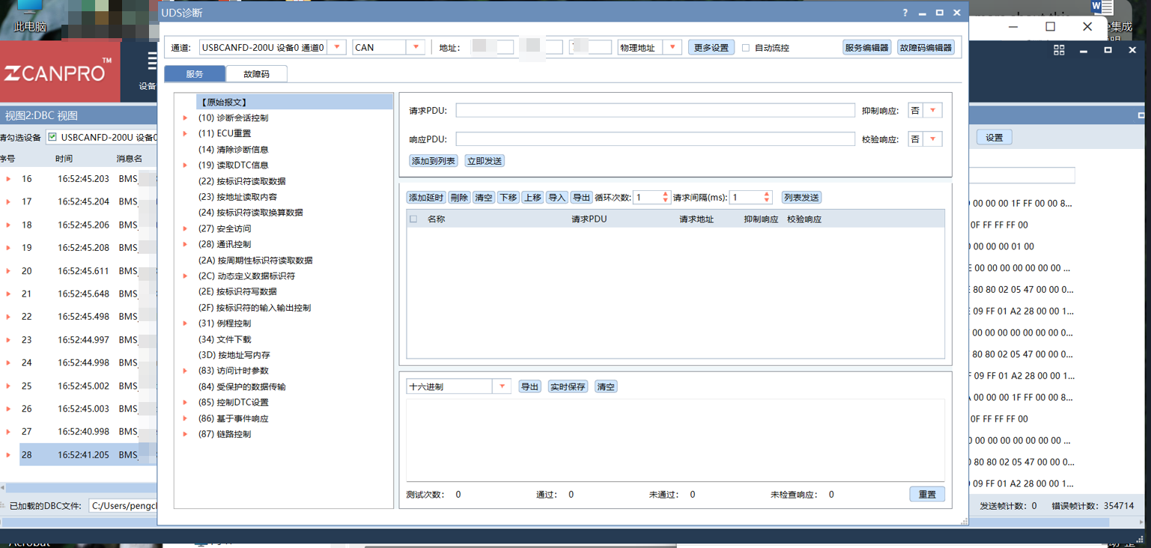Click the 设置 button in ZCANPRO window
Image resolution: width=1151 pixels, height=548 pixels.
click(x=994, y=138)
